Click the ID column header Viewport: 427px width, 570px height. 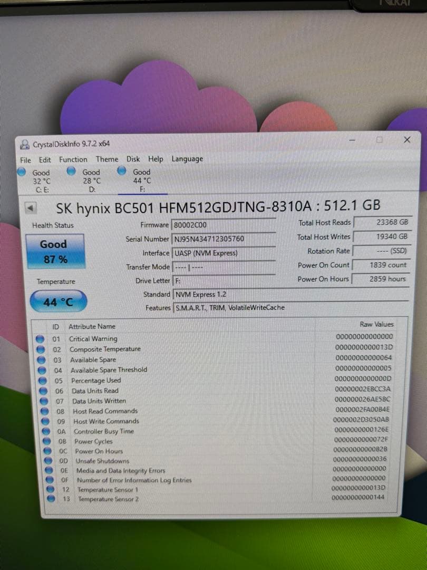pyautogui.click(x=55, y=327)
